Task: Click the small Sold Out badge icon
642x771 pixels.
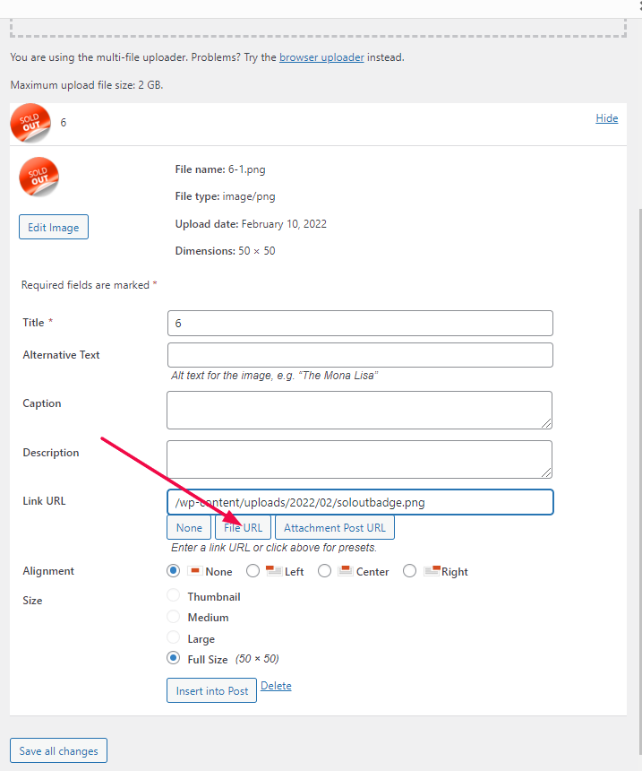Action: click(30, 123)
